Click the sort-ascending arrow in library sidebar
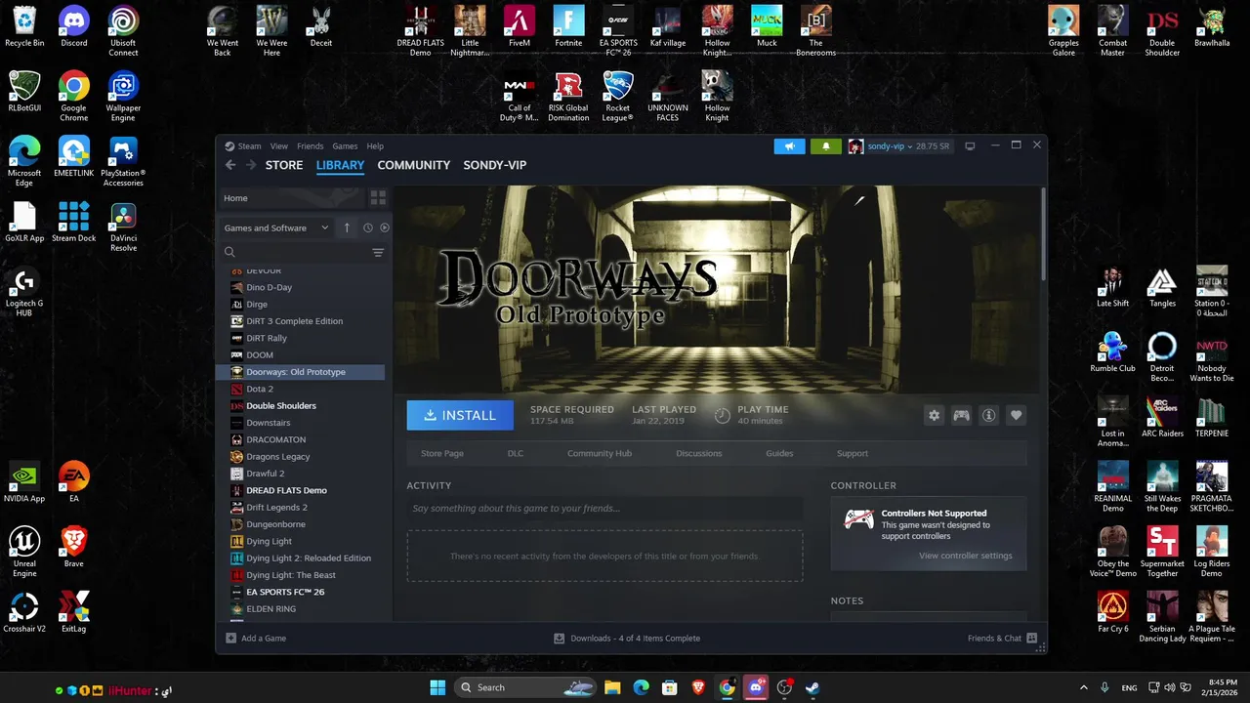 (347, 227)
